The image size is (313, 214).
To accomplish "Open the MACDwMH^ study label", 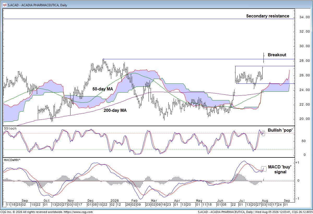I will [12, 160].
